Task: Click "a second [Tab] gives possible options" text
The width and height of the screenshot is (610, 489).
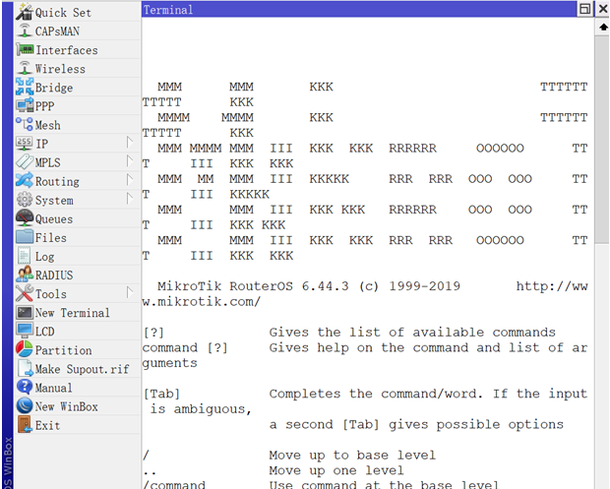Action: (x=416, y=424)
